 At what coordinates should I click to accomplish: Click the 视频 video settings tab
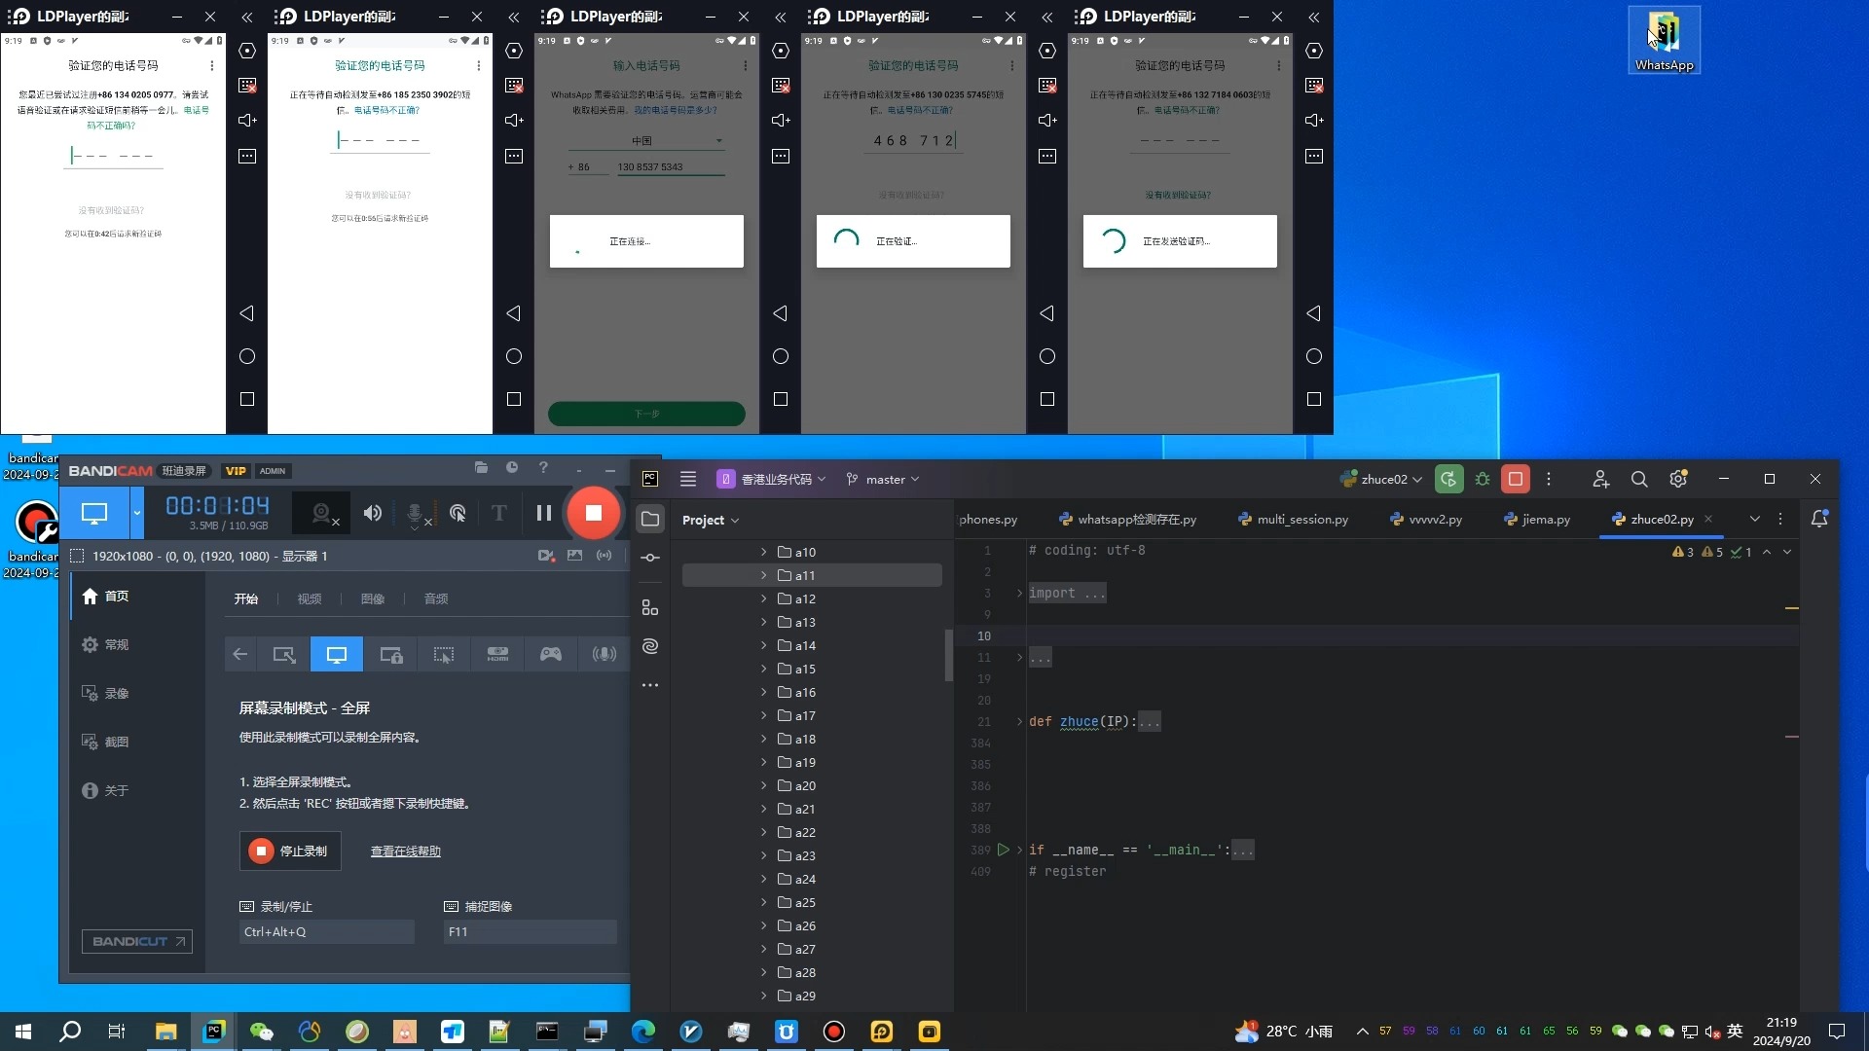310,598
